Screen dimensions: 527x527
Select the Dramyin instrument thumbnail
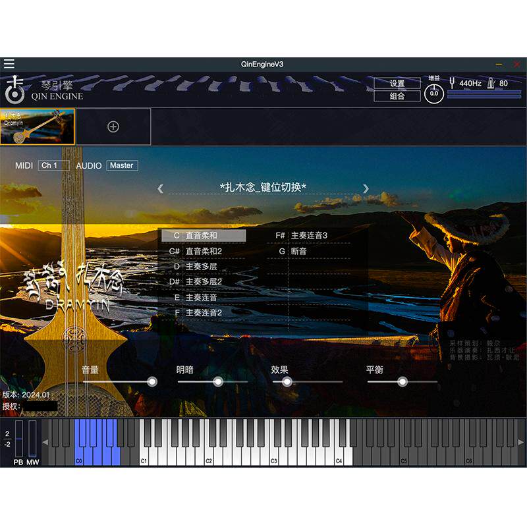tap(38, 126)
